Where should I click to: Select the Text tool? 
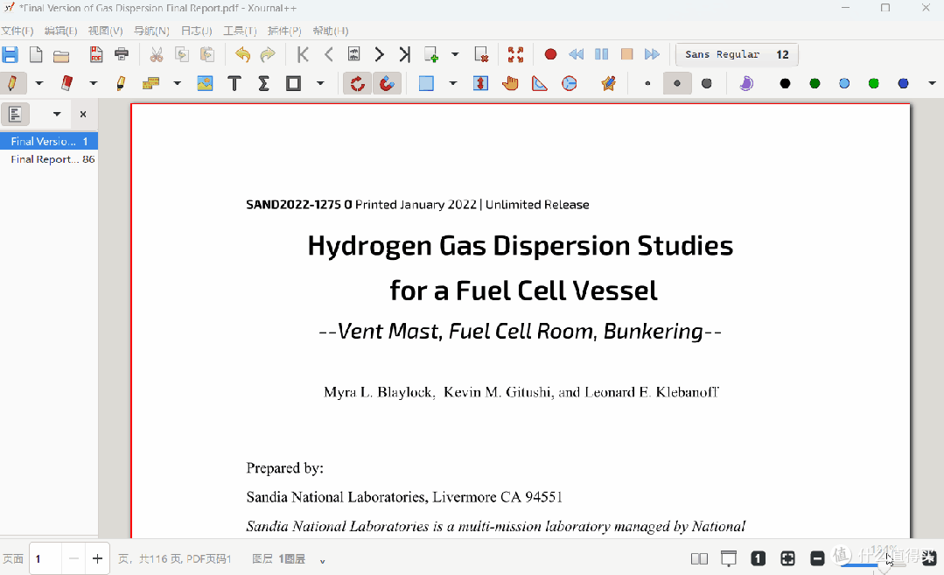click(234, 83)
